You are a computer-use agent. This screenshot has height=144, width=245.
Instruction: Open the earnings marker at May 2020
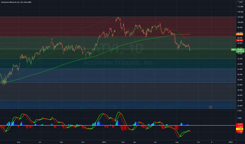point(19,107)
